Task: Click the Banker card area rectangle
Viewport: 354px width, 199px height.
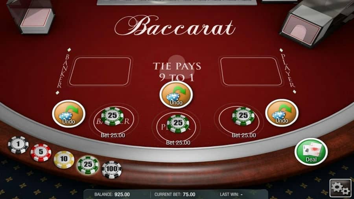Action: 100,71
